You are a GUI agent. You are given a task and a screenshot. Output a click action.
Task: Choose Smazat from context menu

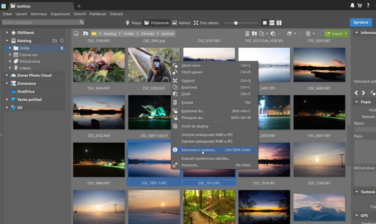(214, 102)
